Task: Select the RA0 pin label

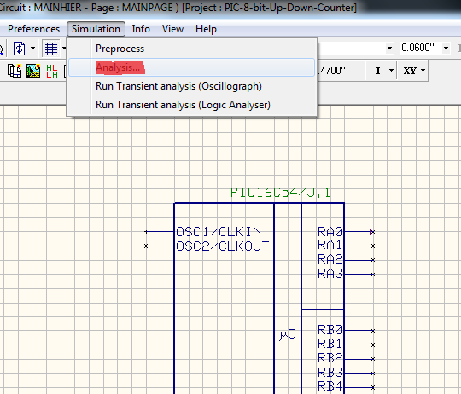Action: pyautogui.click(x=330, y=232)
